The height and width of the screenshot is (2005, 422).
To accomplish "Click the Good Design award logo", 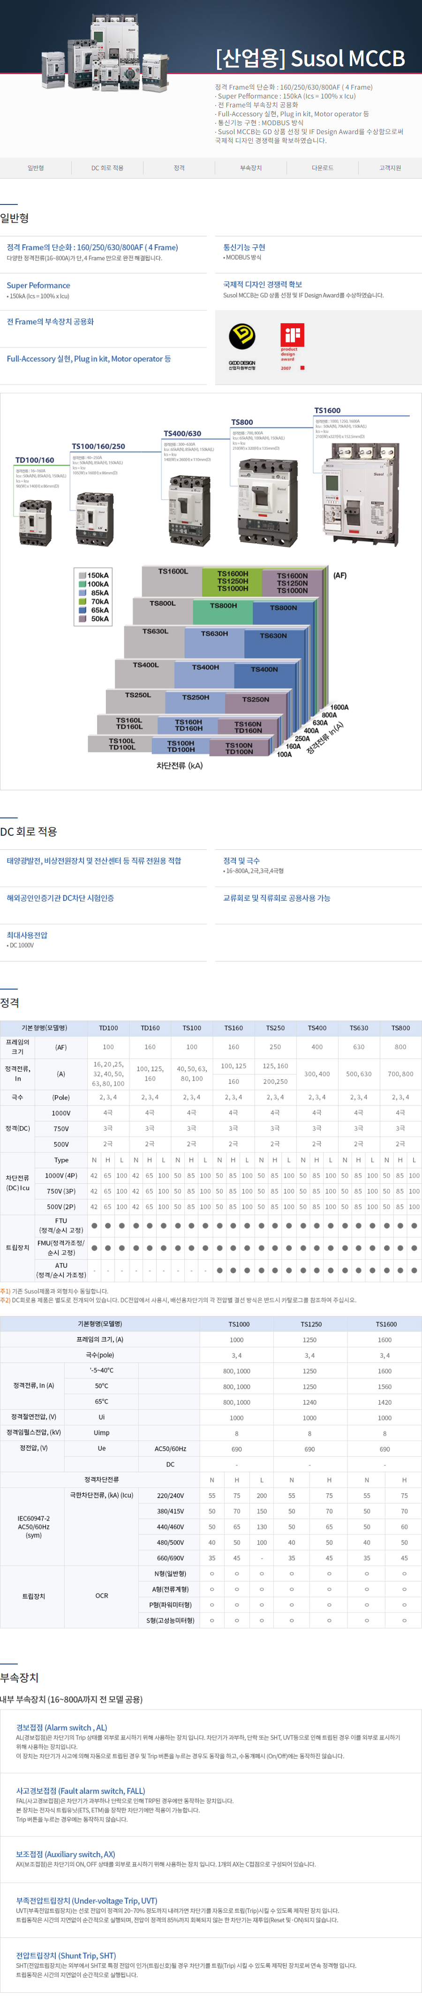I will coord(241,346).
